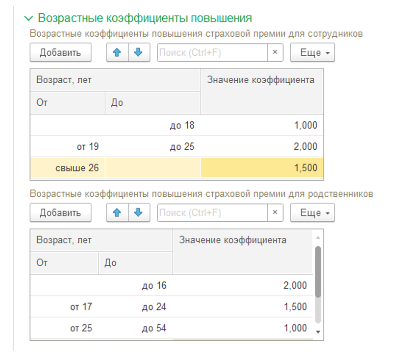Click move-up arrow in relatives table toolbar
401x352 pixels.
point(117,212)
